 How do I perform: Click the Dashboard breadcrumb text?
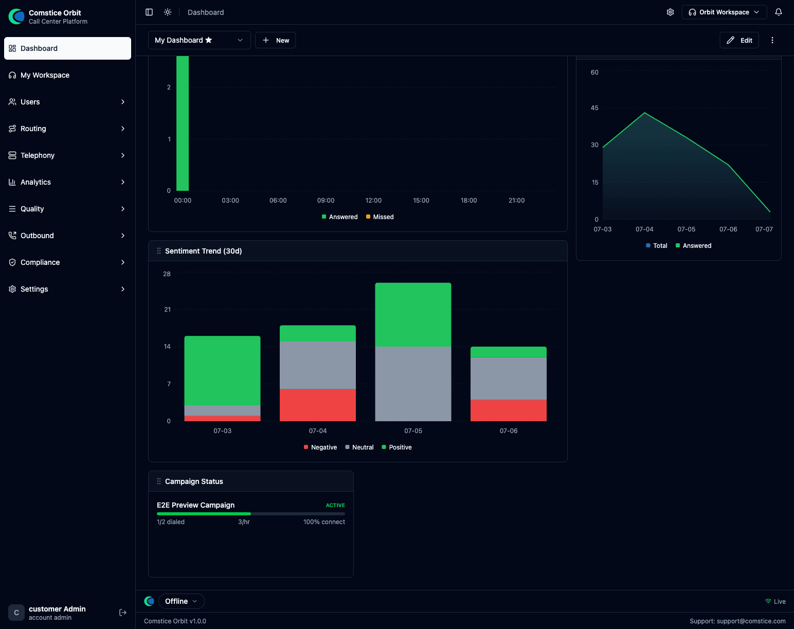point(206,12)
